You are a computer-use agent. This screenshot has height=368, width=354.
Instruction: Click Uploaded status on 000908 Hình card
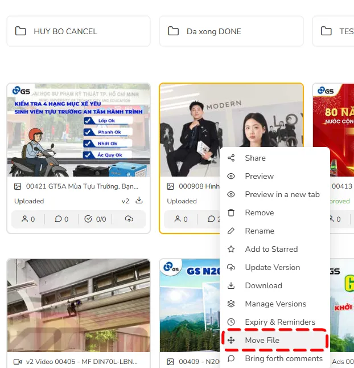[182, 201]
